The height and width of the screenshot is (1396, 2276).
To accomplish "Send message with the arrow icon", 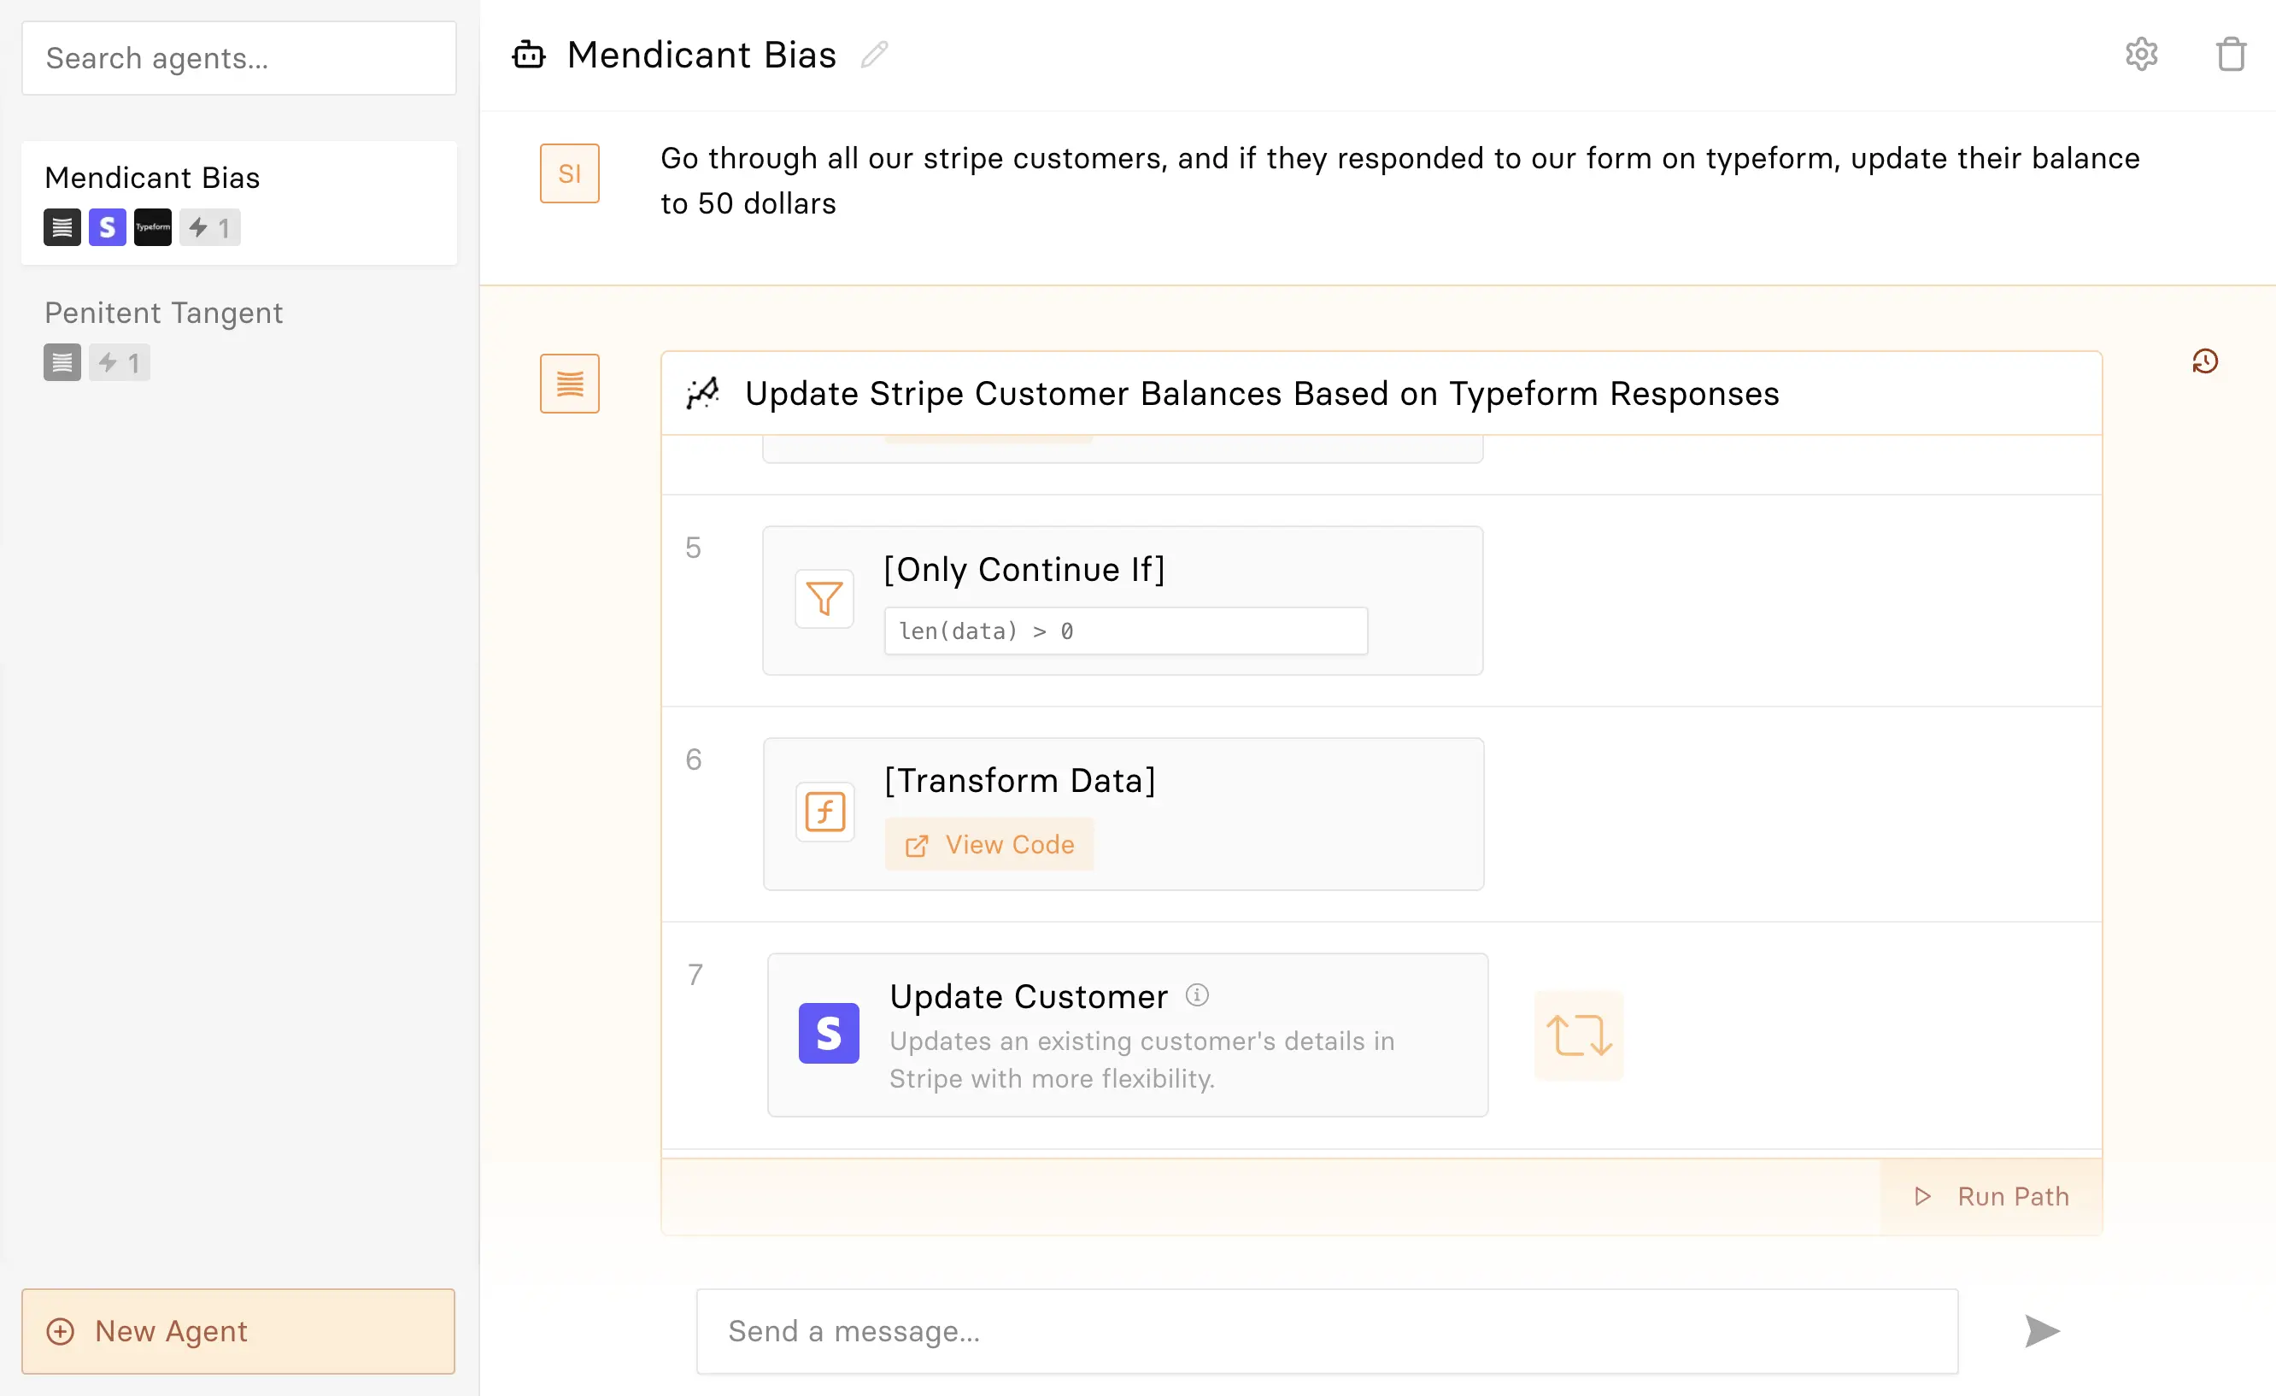I will click(x=2041, y=1331).
